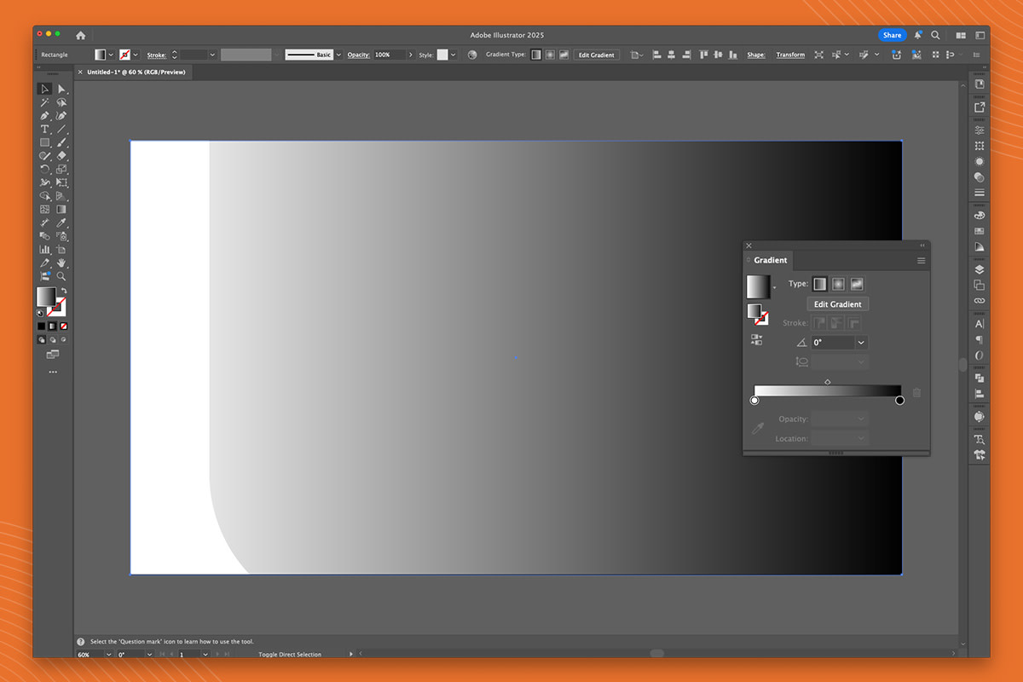Select the Zoom magnifier tool
The height and width of the screenshot is (682, 1023).
[x=61, y=276]
